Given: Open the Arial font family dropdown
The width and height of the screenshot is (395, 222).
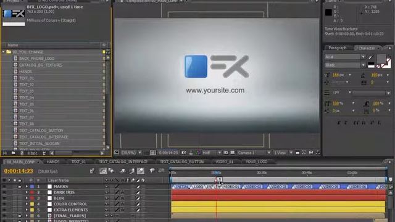Looking at the screenshot, I should 344,57.
